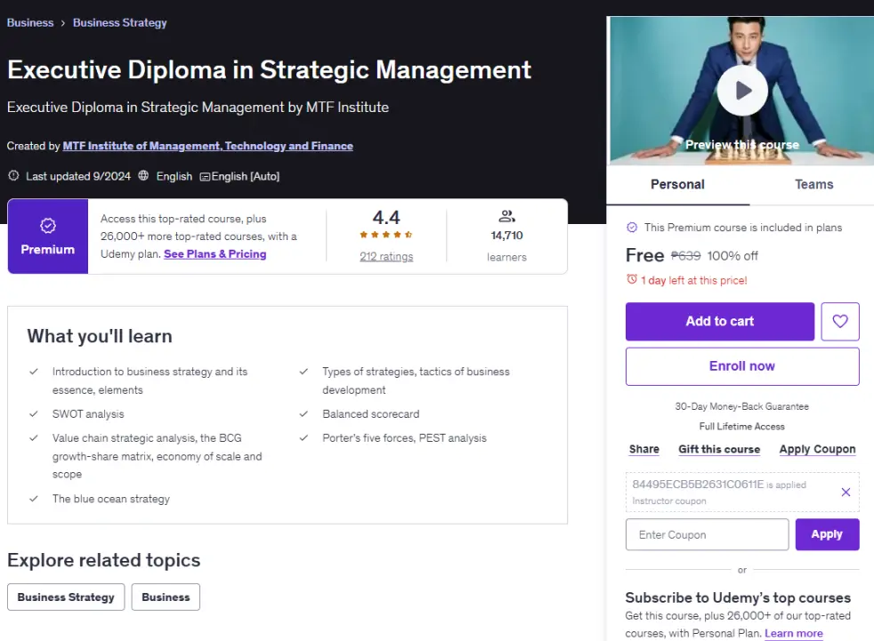Click 'Balanced scorecard' learning item

tap(370, 414)
